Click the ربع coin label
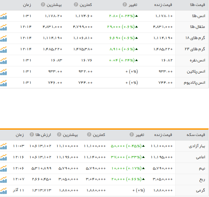Viewport: 209px width, 197px height. (x=202, y=180)
